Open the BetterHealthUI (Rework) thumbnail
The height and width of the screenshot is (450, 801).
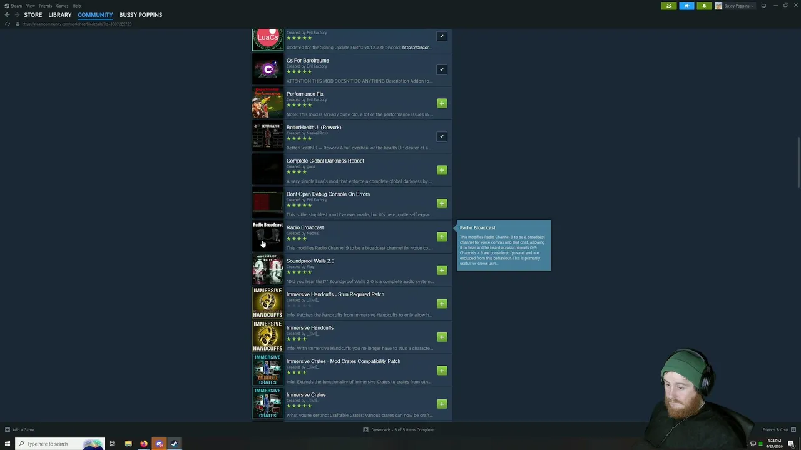268,136
